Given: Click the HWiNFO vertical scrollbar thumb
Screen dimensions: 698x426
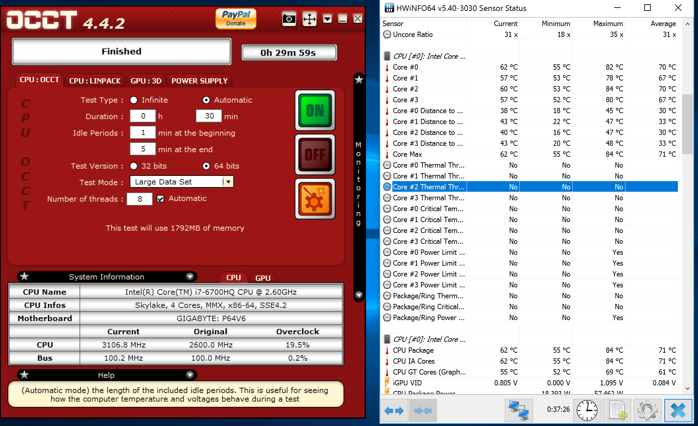Looking at the screenshot, I should [687, 124].
